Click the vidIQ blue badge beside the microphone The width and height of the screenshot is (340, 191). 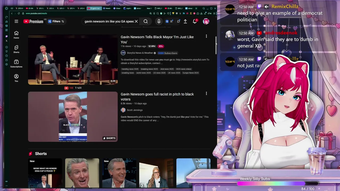[x=167, y=21]
